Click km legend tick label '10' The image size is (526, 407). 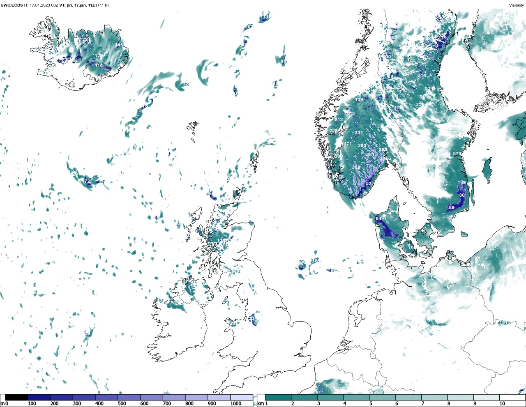tap(502, 404)
